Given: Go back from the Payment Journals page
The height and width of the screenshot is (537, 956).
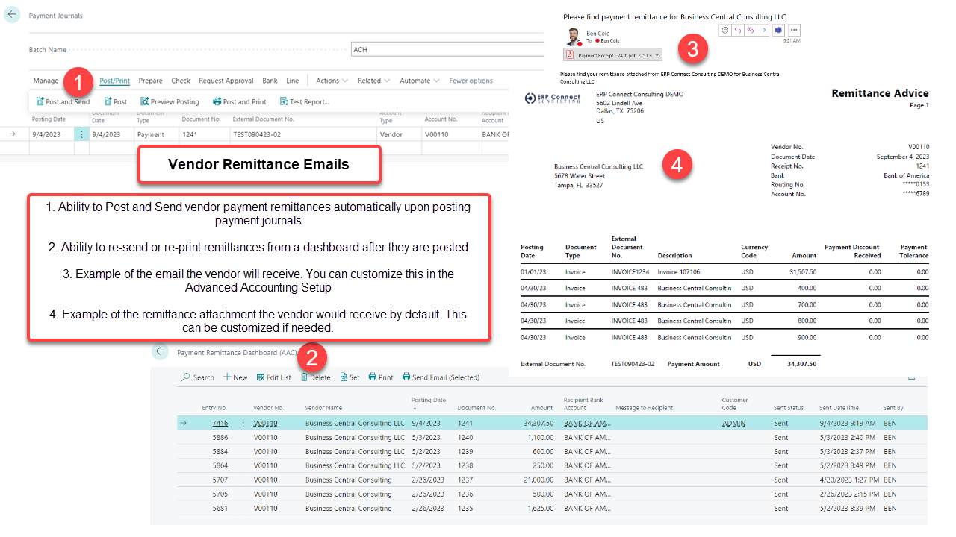Looking at the screenshot, I should click(x=12, y=15).
